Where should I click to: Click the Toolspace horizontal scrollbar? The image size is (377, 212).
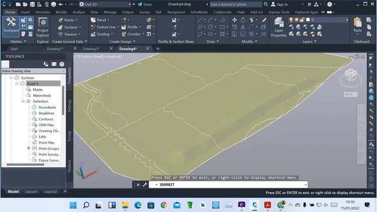(25, 165)
